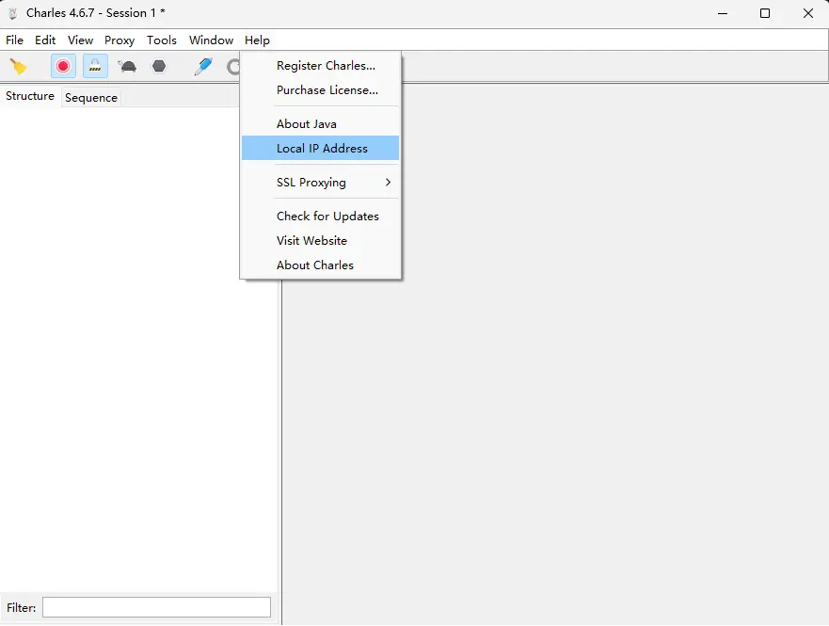Screen dimensions: 829x626
Task: Maximize the Charles window
Action: coord(765,13)
